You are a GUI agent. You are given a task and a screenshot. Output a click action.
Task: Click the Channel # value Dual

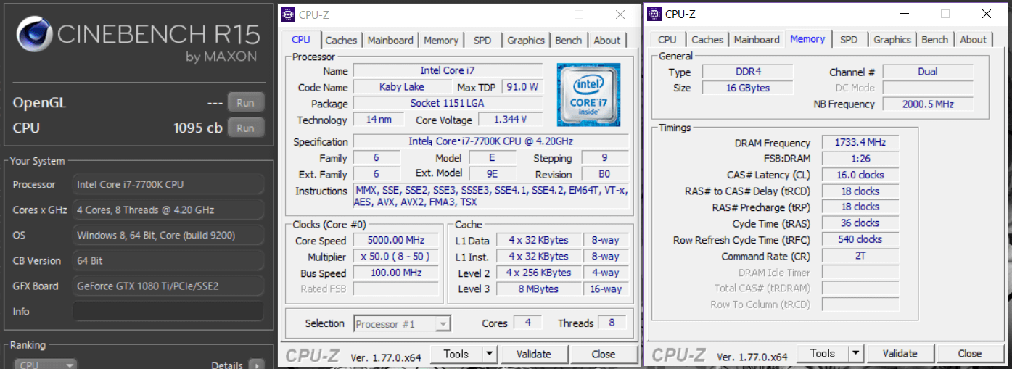(x=927, y=72)
